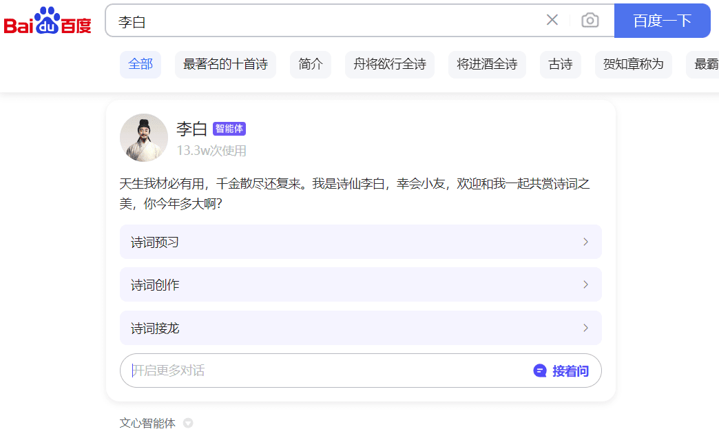Viewport: 719px width, 438px height.
Task: Select the 古诗 tab
Action: click(x=561, y=64)
